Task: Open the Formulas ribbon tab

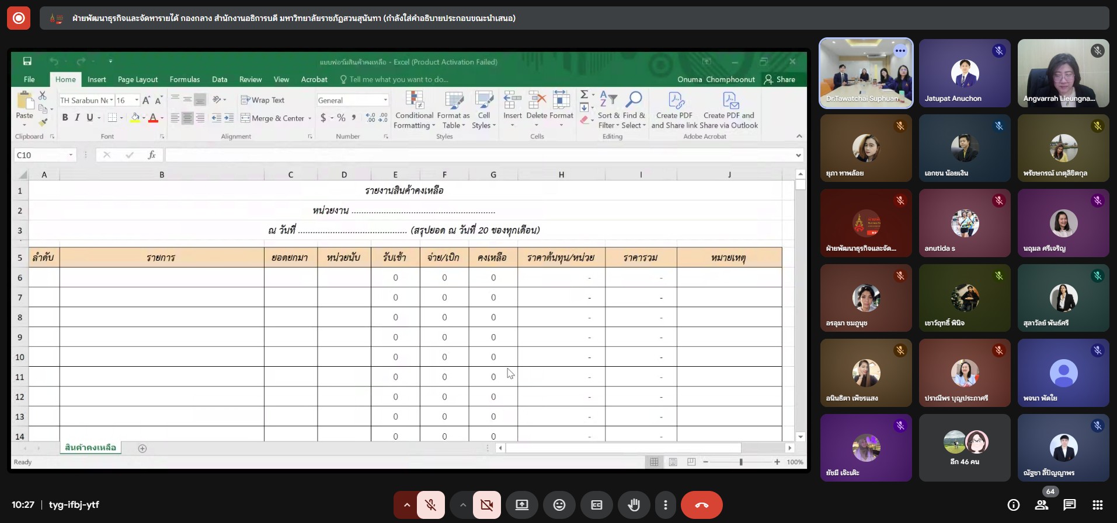Action: tap(185, 79)
